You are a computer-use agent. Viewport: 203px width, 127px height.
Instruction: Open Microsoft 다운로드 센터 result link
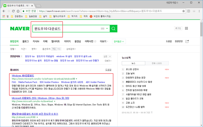click(x=40, y=98)
